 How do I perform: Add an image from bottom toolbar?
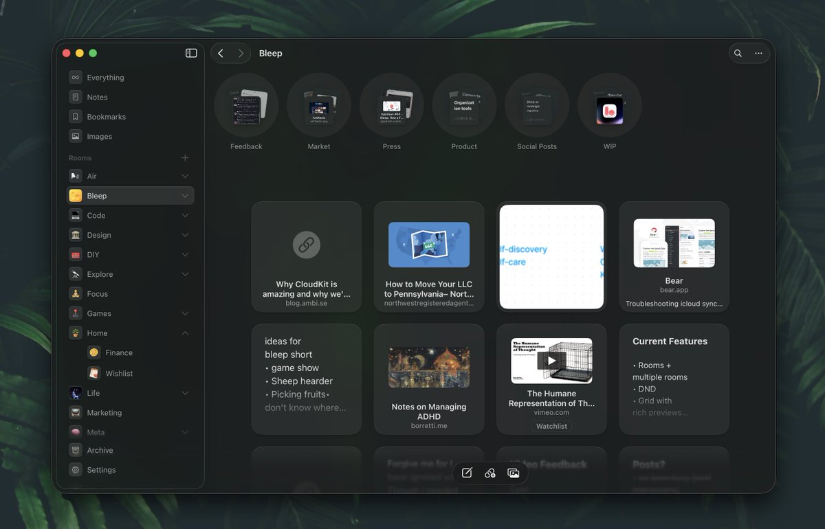513,473
